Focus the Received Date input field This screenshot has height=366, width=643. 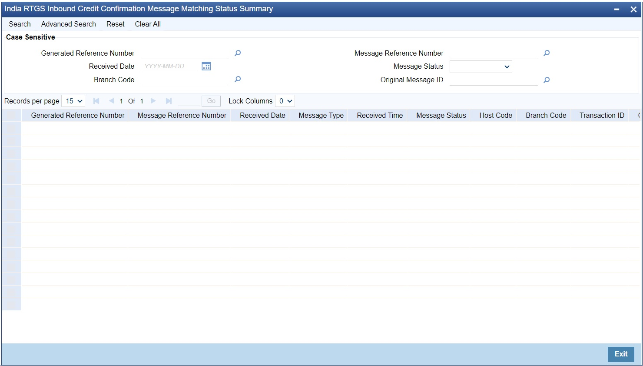click(x=169, y=66)
